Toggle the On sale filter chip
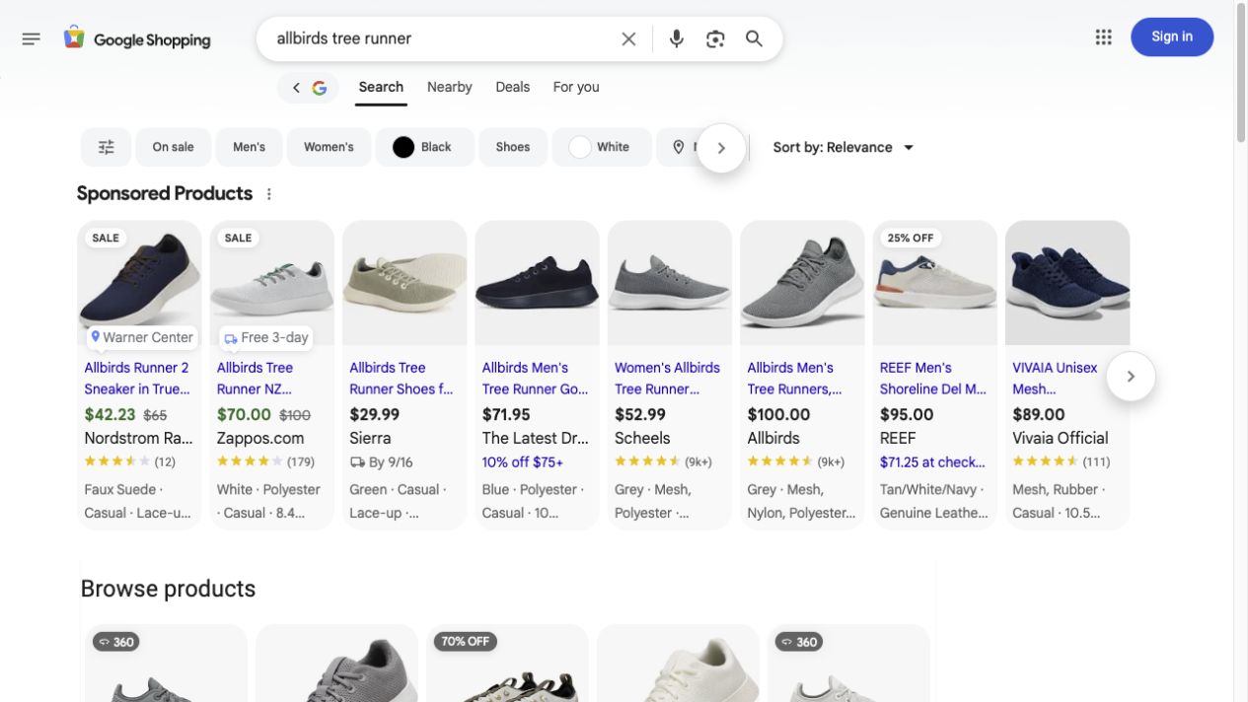Viewport: 1248px width, 702px height. pos(173,147)
